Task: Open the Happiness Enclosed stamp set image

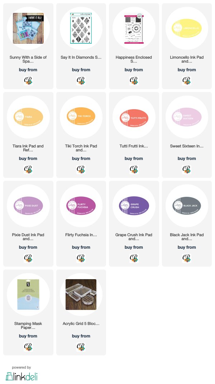Action: [134, 28]
